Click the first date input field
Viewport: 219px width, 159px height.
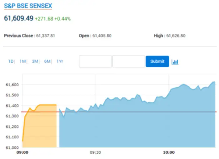tap(95, 61)
